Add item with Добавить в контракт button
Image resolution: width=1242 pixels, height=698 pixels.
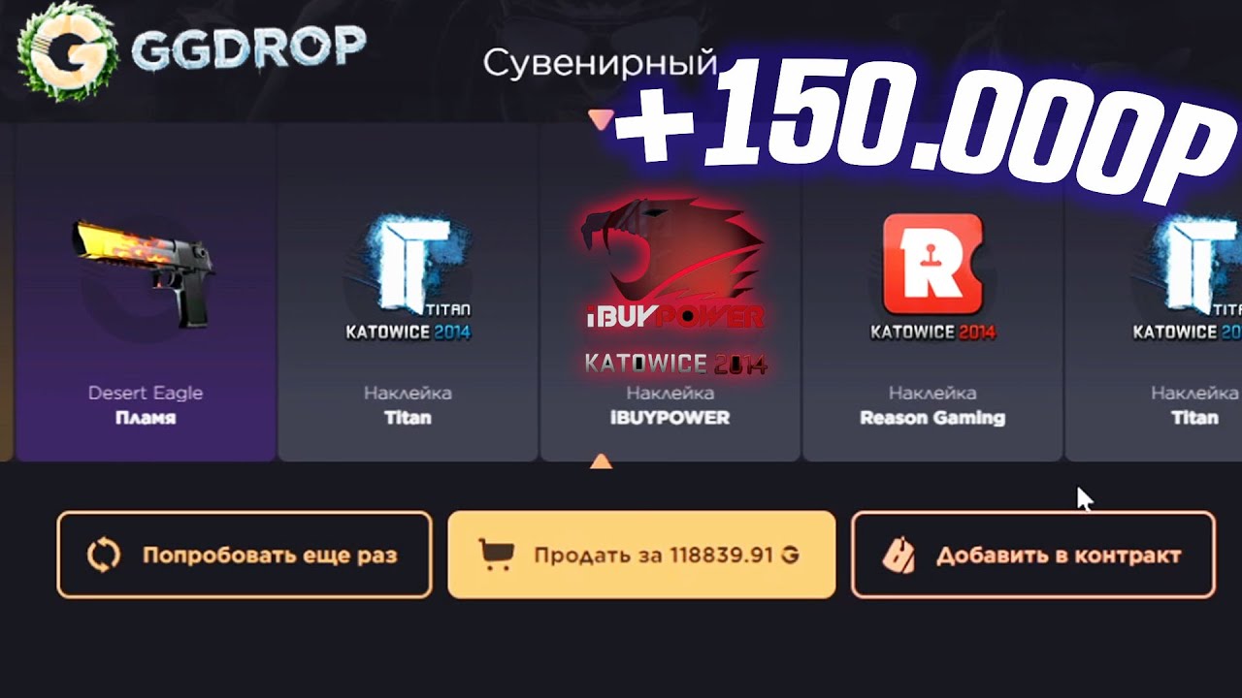click(x=1033, y=555)
